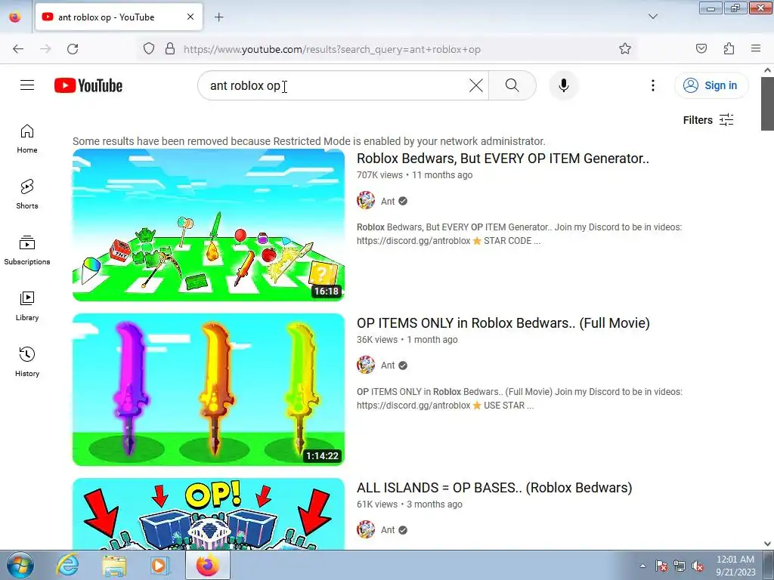
Task: Open the EVERY OP ITEM Generator thumbnail
Action: click(209, 225)
